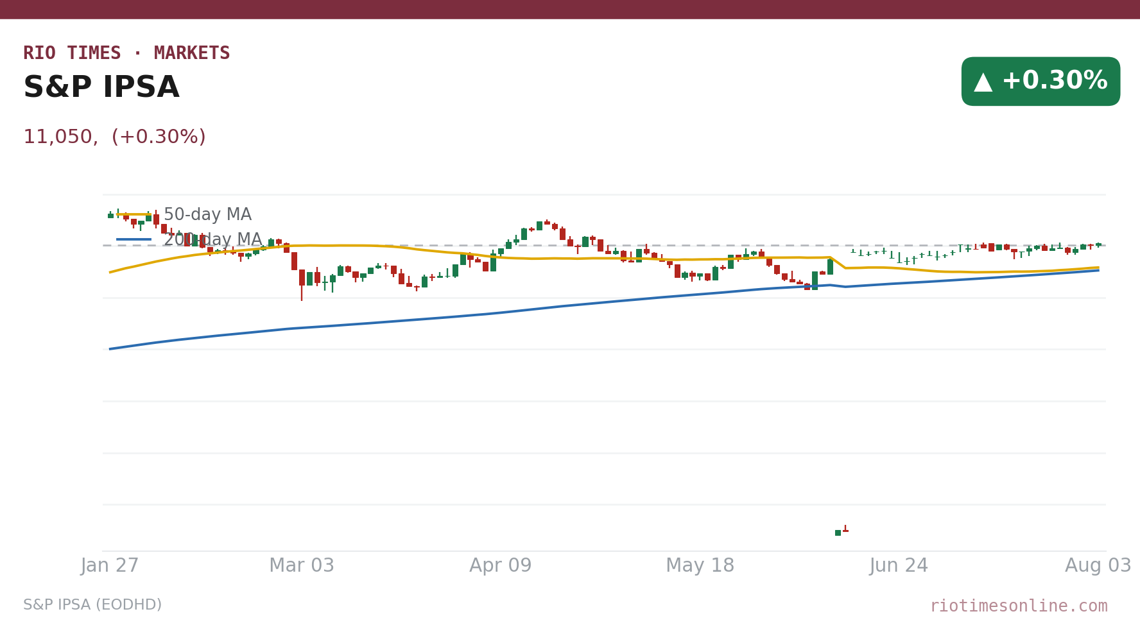
Task: Click the S&P IPSA chart title
Action: click(101, 88)
